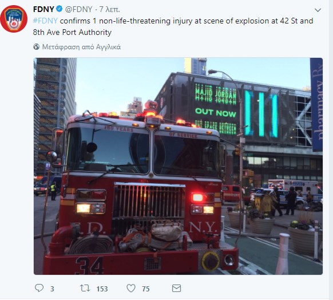Open the tweet timestamp 7 λεπ.
Image resolution: width=333 pixels, height=300 pixels.
(110, 9)
